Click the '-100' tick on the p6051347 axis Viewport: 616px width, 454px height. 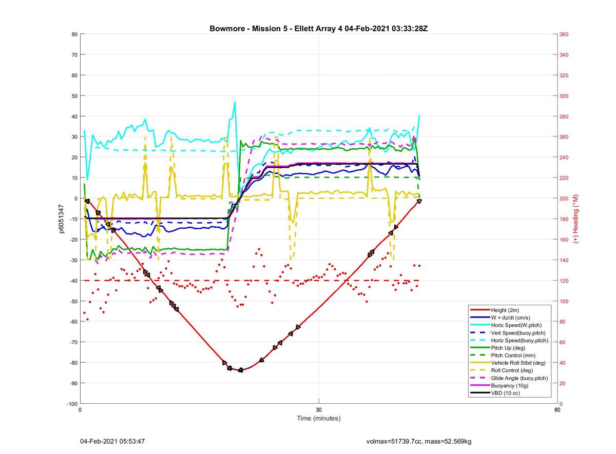[72, 404]
